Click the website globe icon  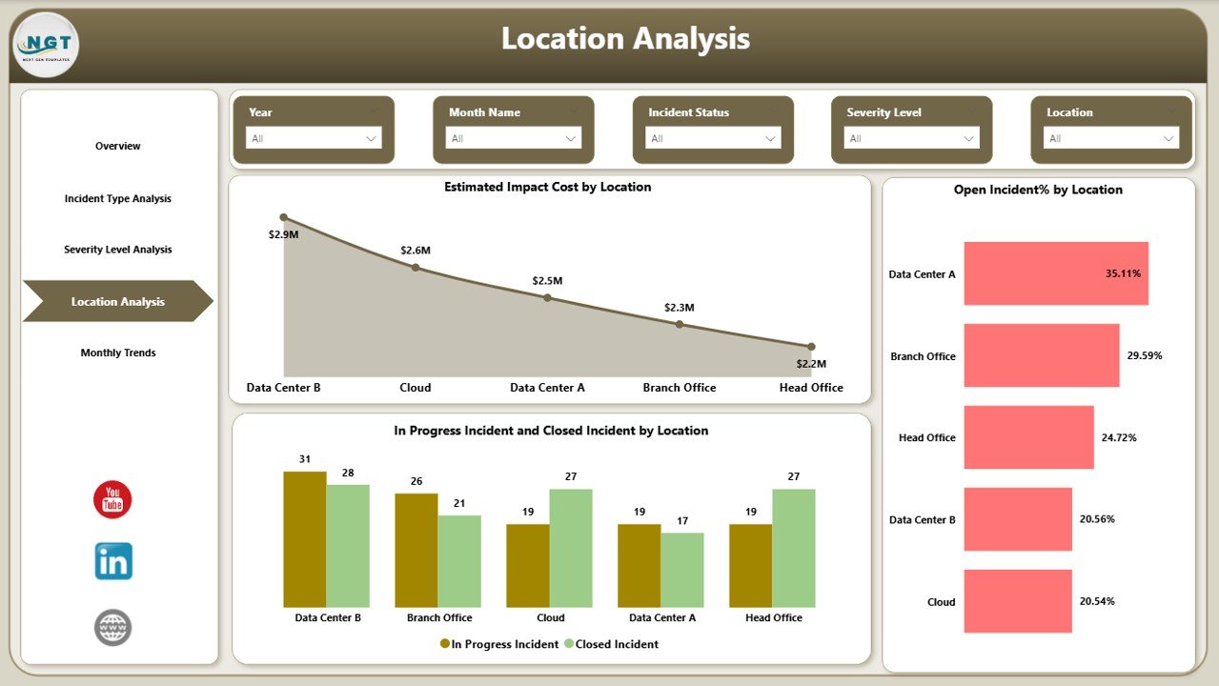112,627
